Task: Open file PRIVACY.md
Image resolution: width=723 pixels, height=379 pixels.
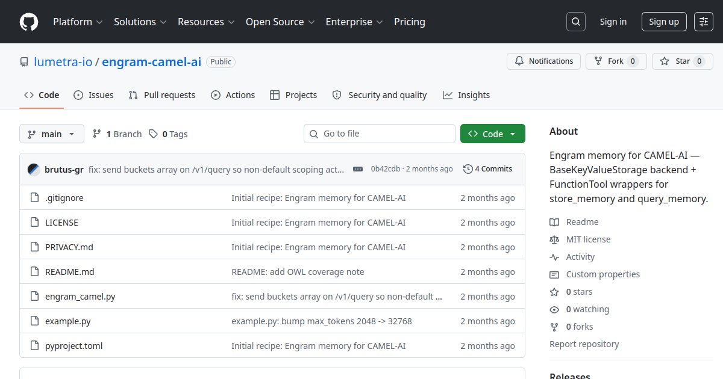Action: coord(69,247)
